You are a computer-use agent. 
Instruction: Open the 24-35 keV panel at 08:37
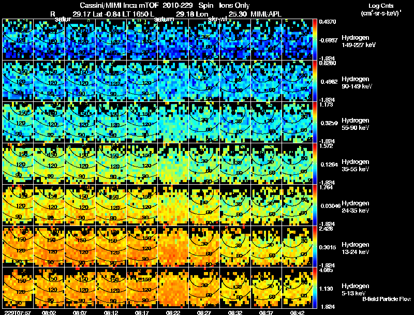point(267,205)
